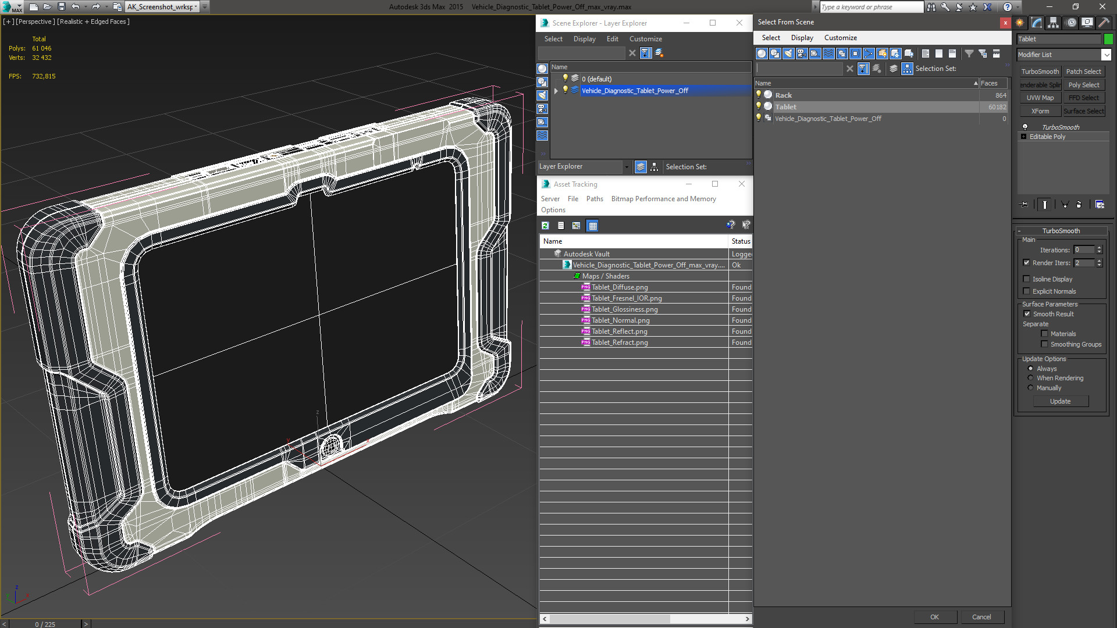Toggle geometry filter in Scene Explorer sidebar
Screen dimensions: 1117x628
pos(542,69)
